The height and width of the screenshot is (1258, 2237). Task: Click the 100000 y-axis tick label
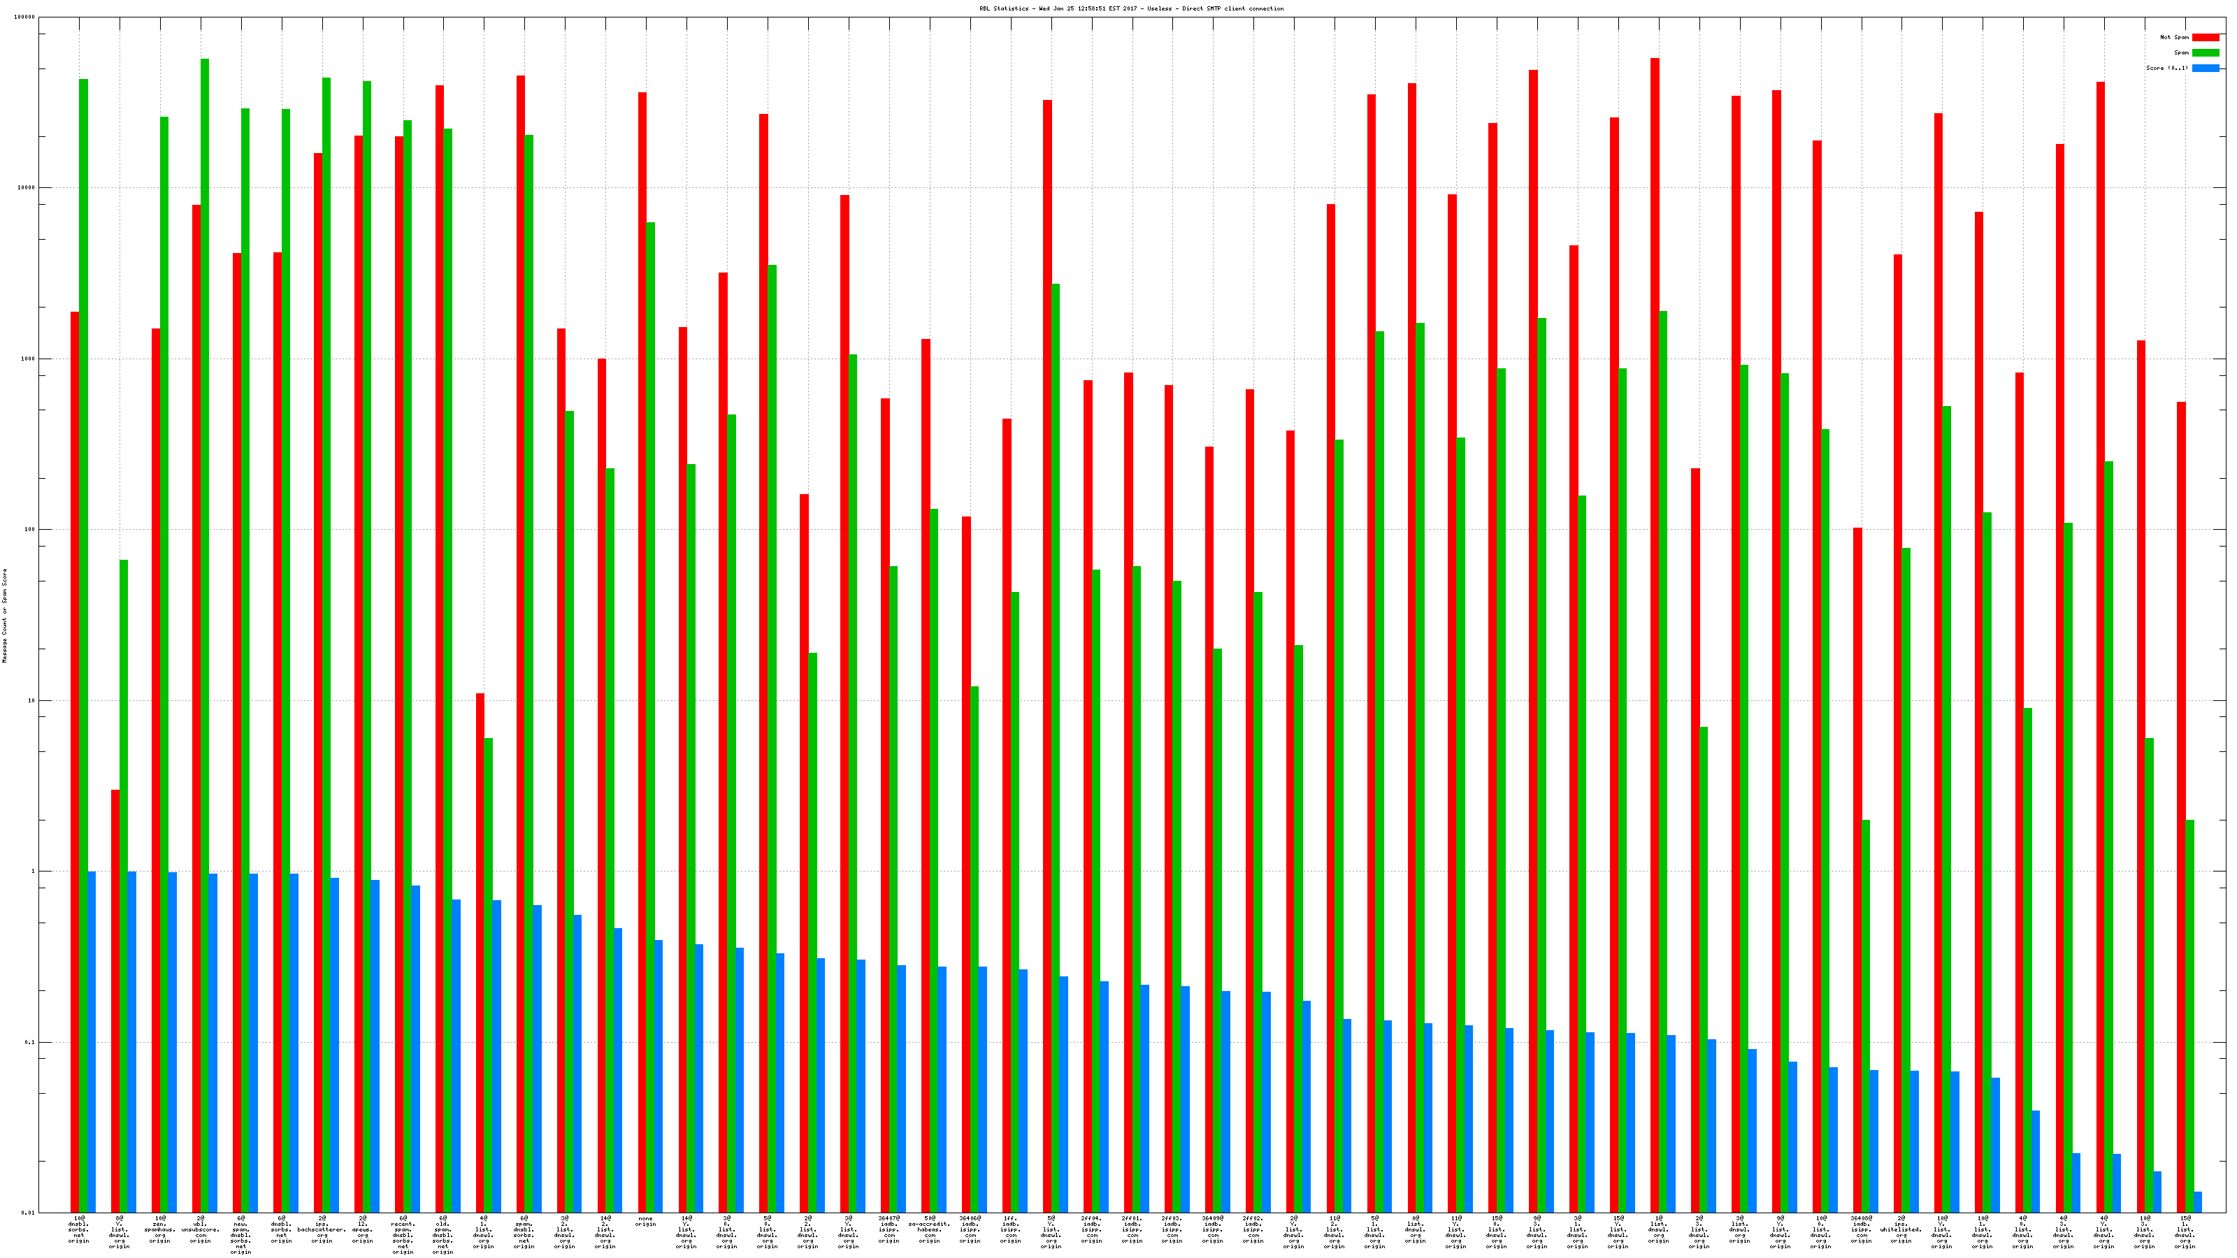click(x=25, y=17)
